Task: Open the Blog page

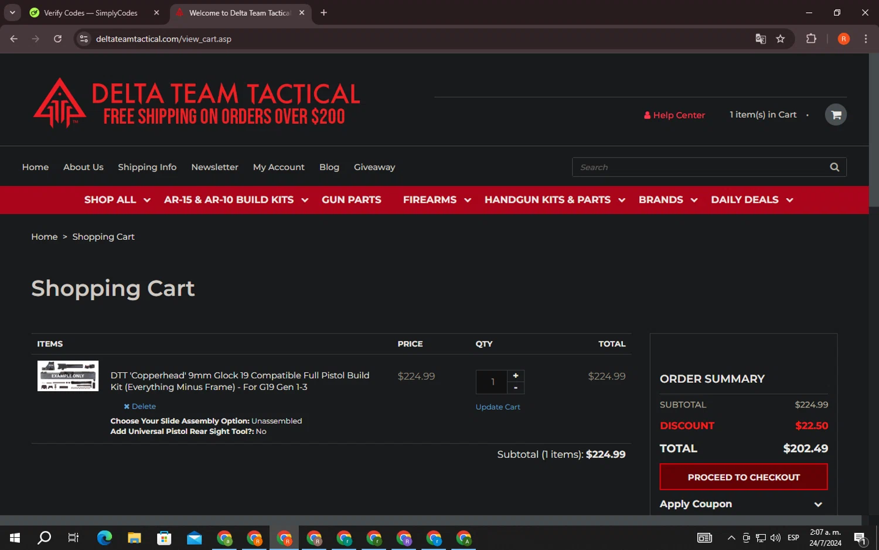Action: (329, 167)
